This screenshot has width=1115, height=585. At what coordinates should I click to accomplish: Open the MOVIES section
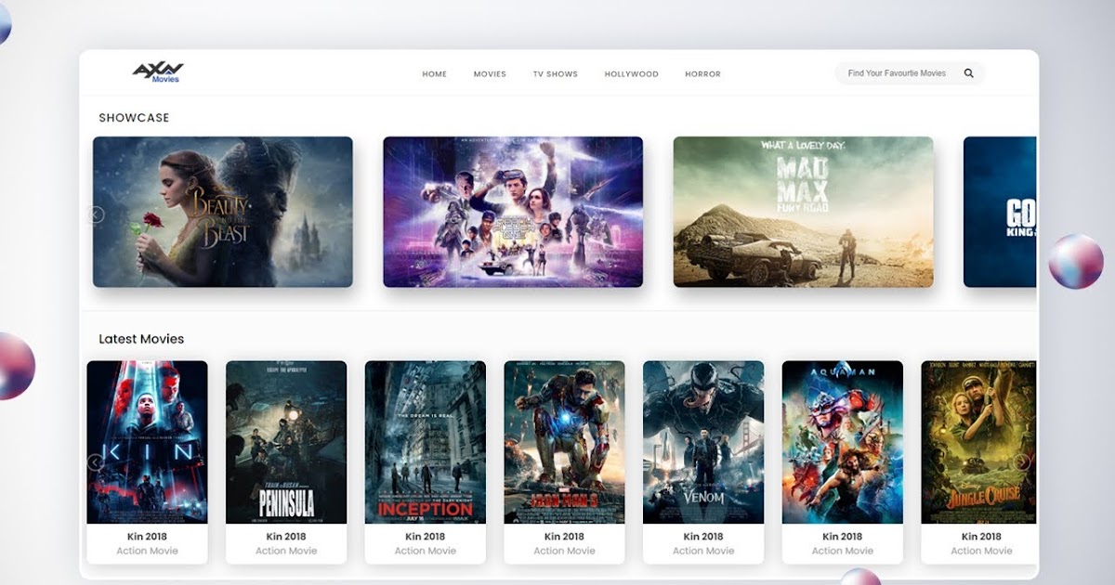click(x=490, y=73)
